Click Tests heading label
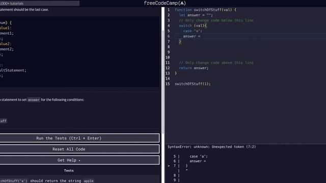The height and width of the screenshot is (183, 326). pos(69,171)
